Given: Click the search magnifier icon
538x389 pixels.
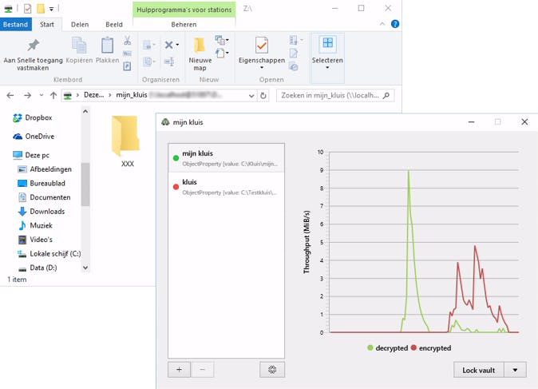Looking at the screenshot, I should 386,95.
